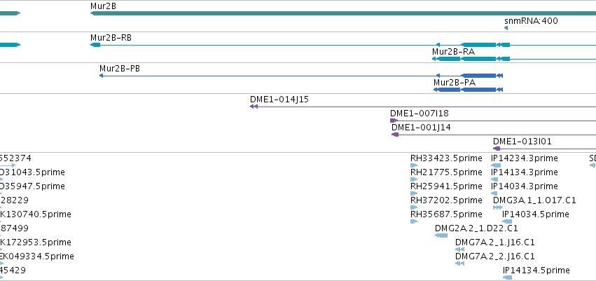Click the purple arrow end of DME1-013I01

pyautogui.click(x=497, y=149)
